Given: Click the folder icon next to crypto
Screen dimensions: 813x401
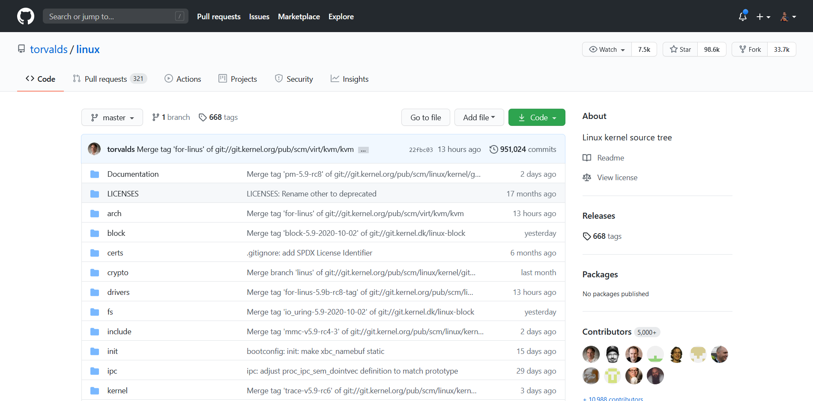Looking at the screenshot, I should pos(95,273).
